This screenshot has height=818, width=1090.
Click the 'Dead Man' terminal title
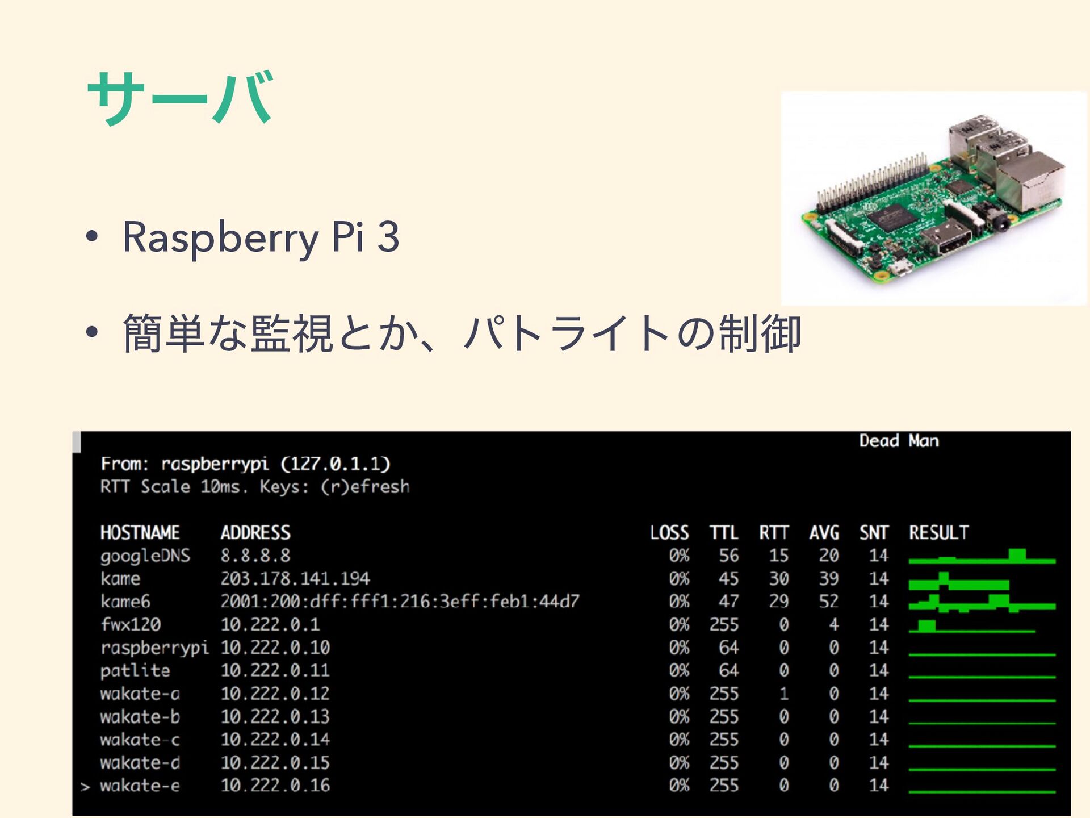click(x=899, y=441)
